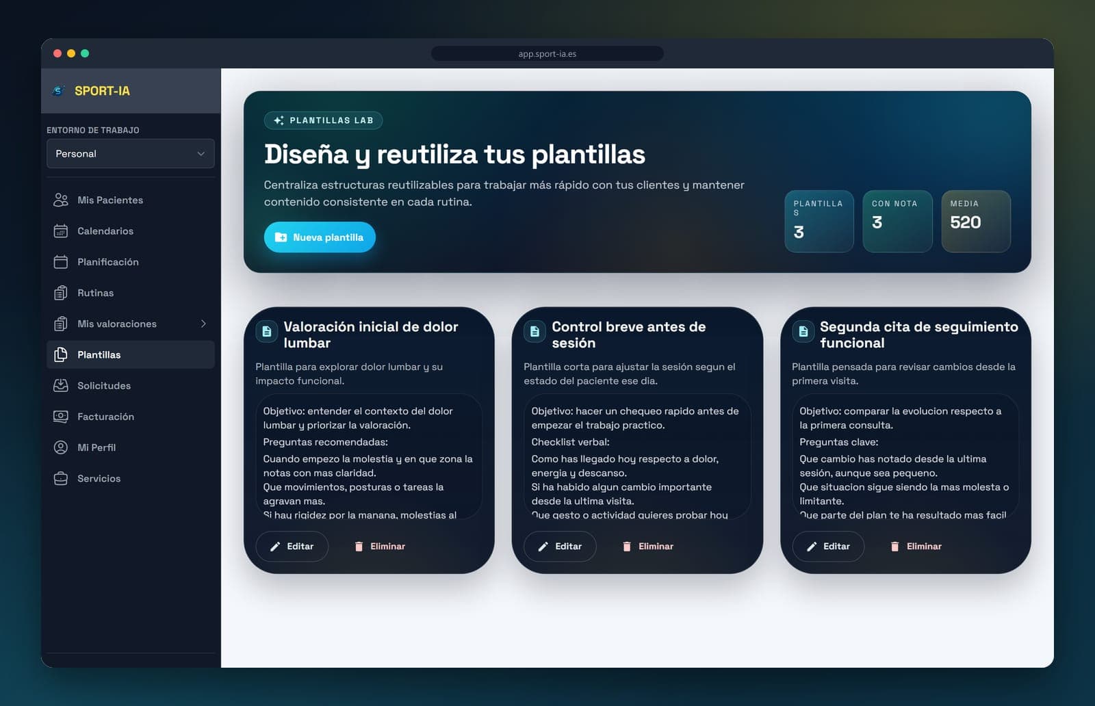Expand Mis valoraciones submenu chevron
Viewport: 1095px width, 706px height.
(x=203, y=324)
